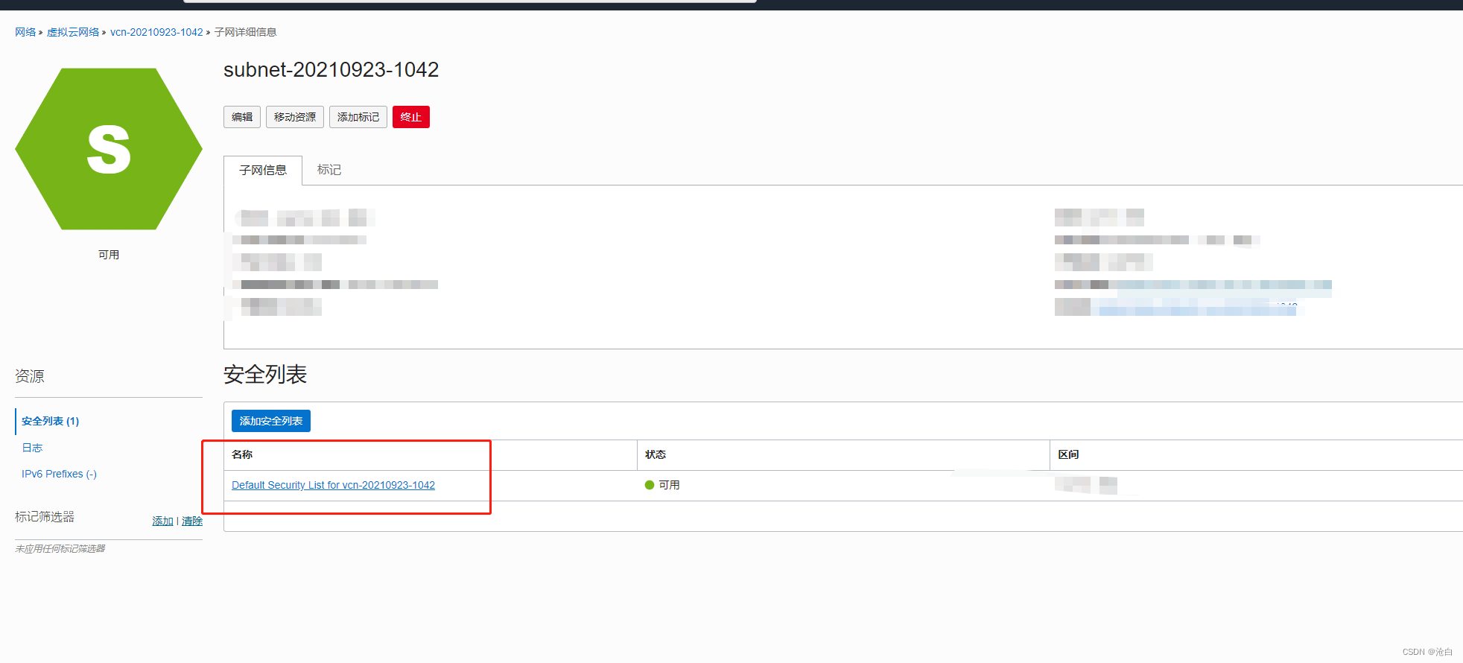1463x663 pixels.
Task: Switch to the 子网信息 tab
Action: [x=263, y=170]
